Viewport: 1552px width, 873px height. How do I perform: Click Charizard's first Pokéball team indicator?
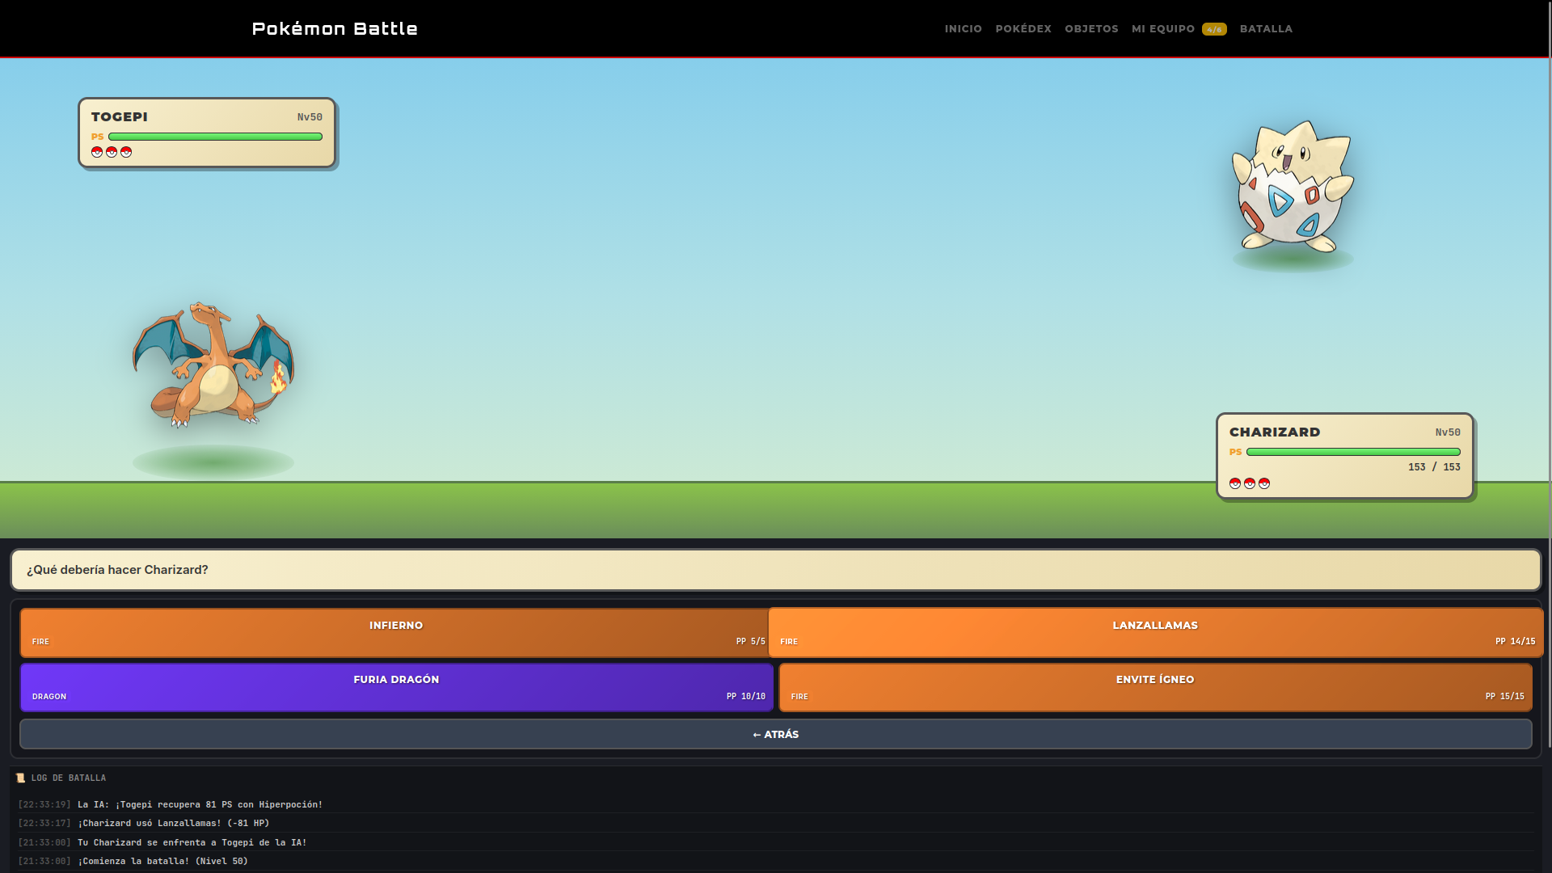[1235, 483]
